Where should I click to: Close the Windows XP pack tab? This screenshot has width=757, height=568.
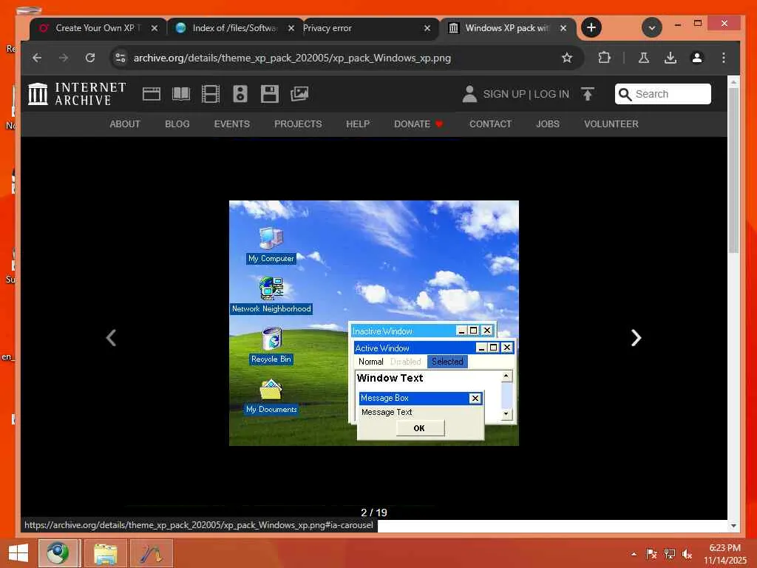click(x=563, y=28)
